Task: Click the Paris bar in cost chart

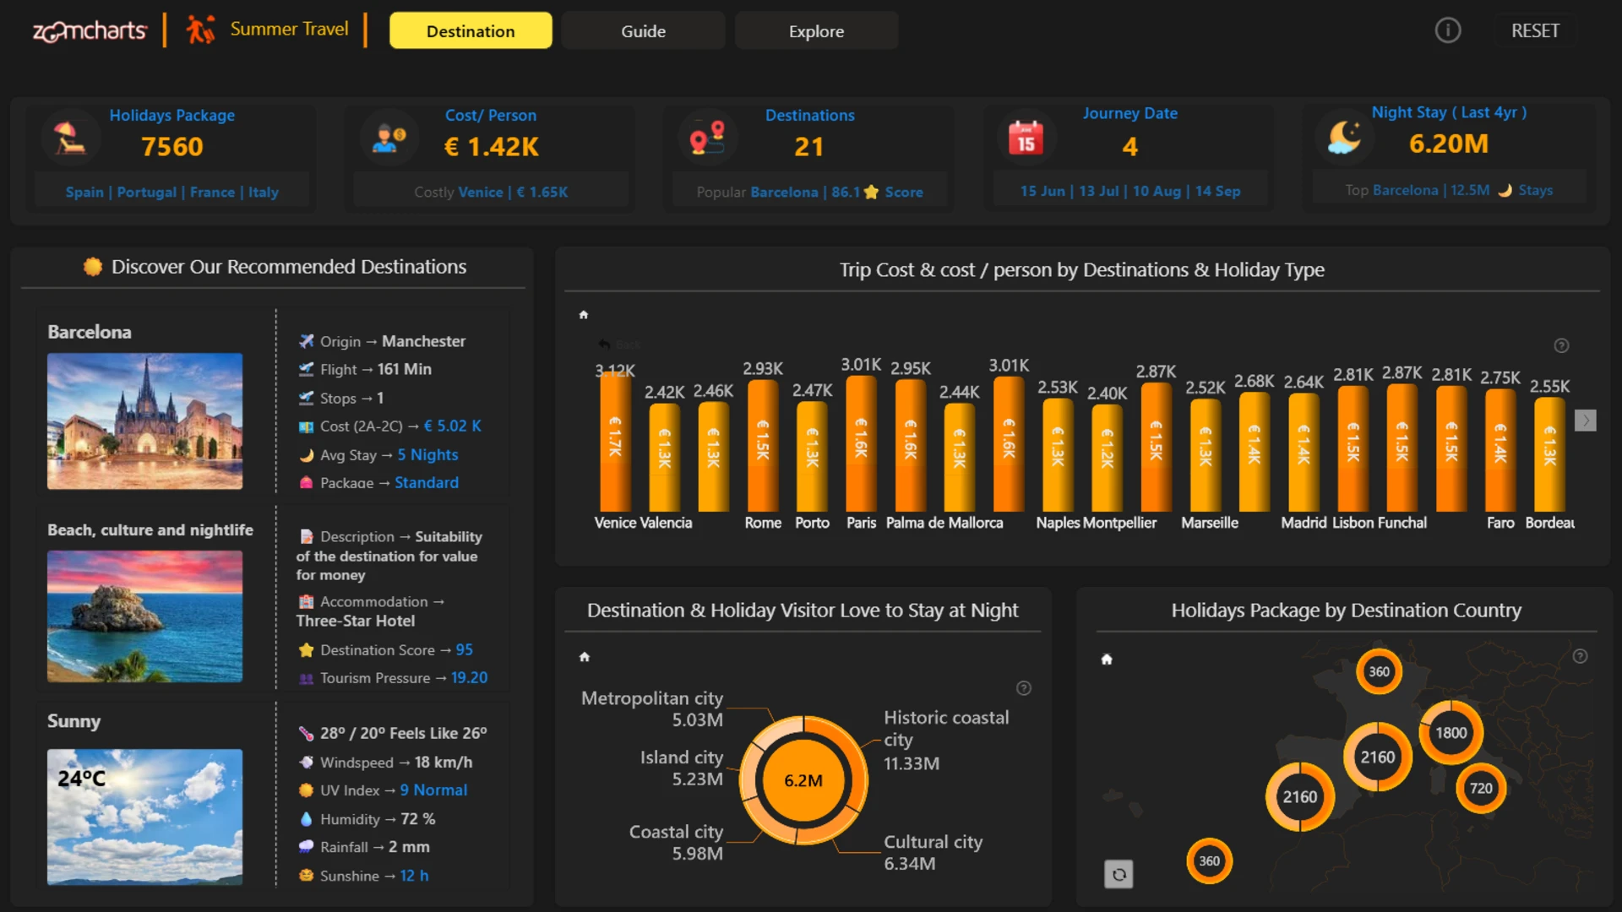Action: (x=861, y=443)
